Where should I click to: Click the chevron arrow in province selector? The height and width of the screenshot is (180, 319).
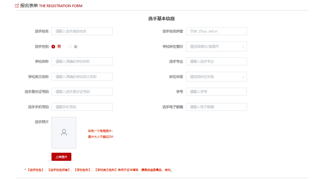(243, 47)
